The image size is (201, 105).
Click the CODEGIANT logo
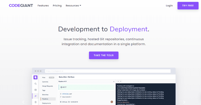point(21,6)
